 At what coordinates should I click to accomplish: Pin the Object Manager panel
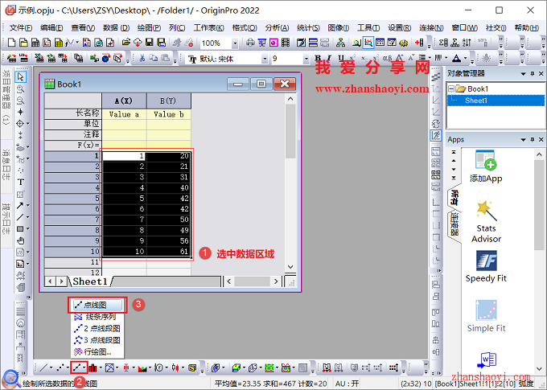click(x=532, y=74)
